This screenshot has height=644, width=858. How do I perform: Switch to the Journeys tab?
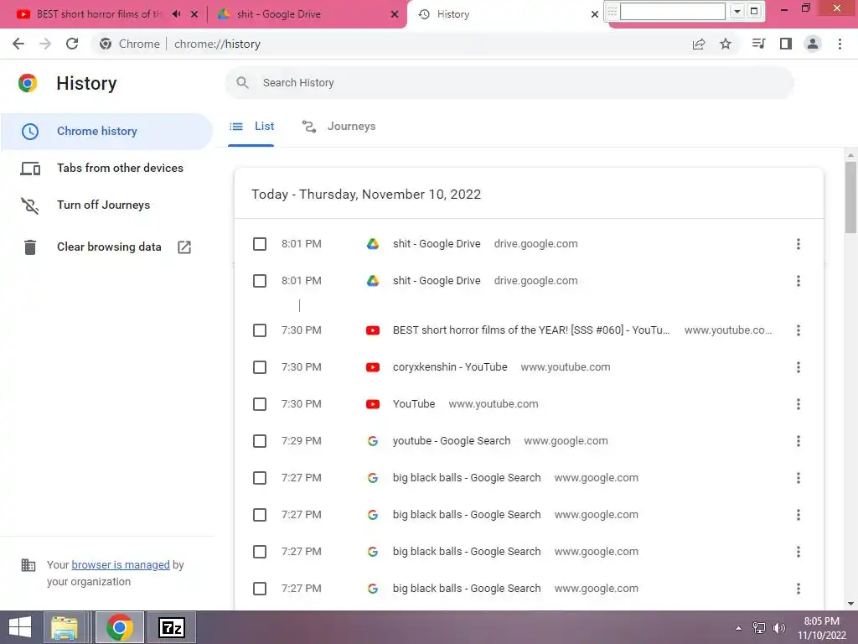point(339,127)
